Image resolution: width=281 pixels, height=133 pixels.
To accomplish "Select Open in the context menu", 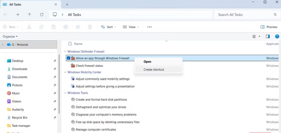I will click(147, 62).
